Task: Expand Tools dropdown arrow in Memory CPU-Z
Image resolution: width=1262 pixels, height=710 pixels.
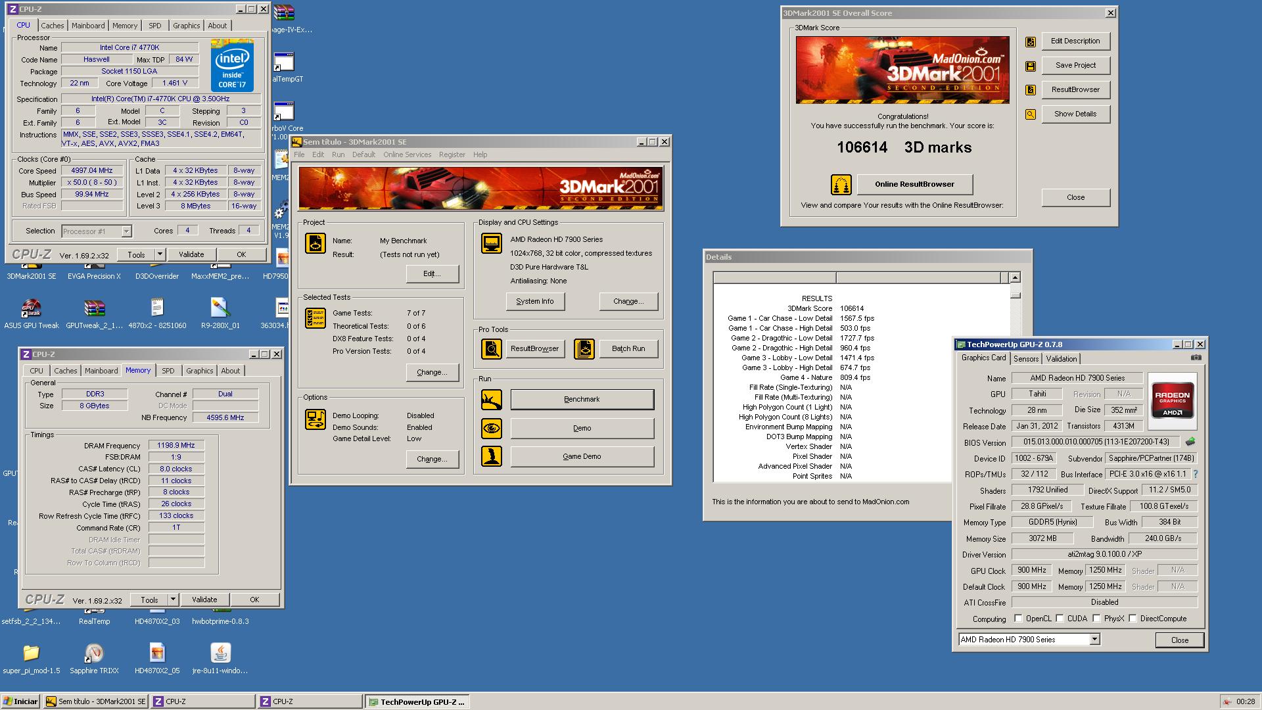Action: [172, 600]
